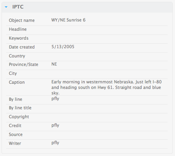The image size is (175, 156).
Task: Select the Writer value pfly
Action: pyautogui.click(x=55, y=143)
